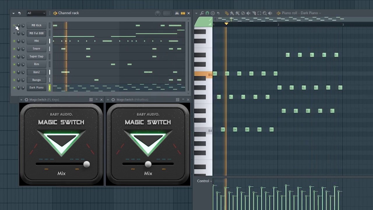
Task: Click the Snare channel pan knob
Action: (x=18, y=49)
